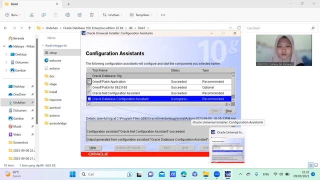The height and width of the screenshot is (180, 320).
Task: Collapse the Awal minggu ini group
Action: pos(42,45)
